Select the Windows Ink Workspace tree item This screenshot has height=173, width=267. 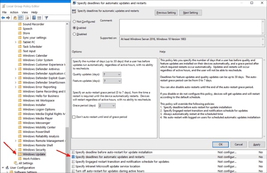click(39, 101)
